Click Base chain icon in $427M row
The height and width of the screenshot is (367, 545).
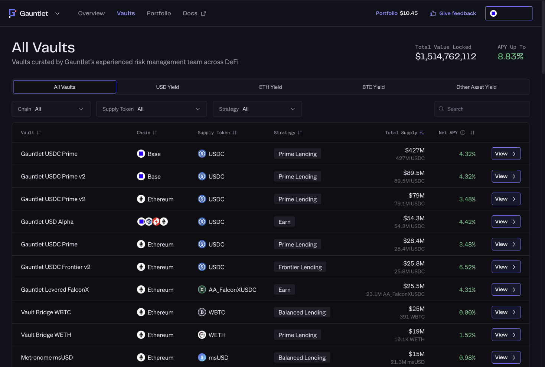point(141,154)
